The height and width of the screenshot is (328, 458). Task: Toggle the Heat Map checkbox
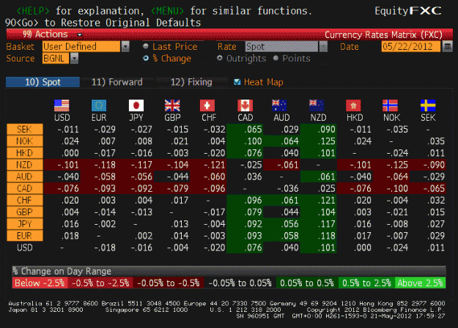(237, 82)
